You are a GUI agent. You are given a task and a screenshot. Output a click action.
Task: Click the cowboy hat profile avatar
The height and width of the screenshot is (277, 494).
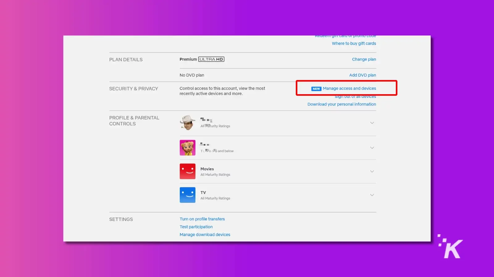(187, 123)
